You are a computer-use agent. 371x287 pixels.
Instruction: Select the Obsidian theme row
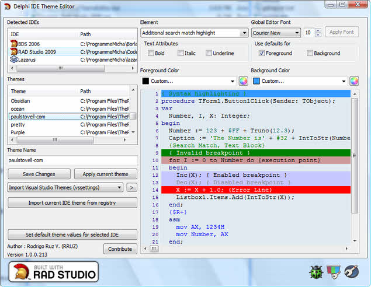[69, 101]
